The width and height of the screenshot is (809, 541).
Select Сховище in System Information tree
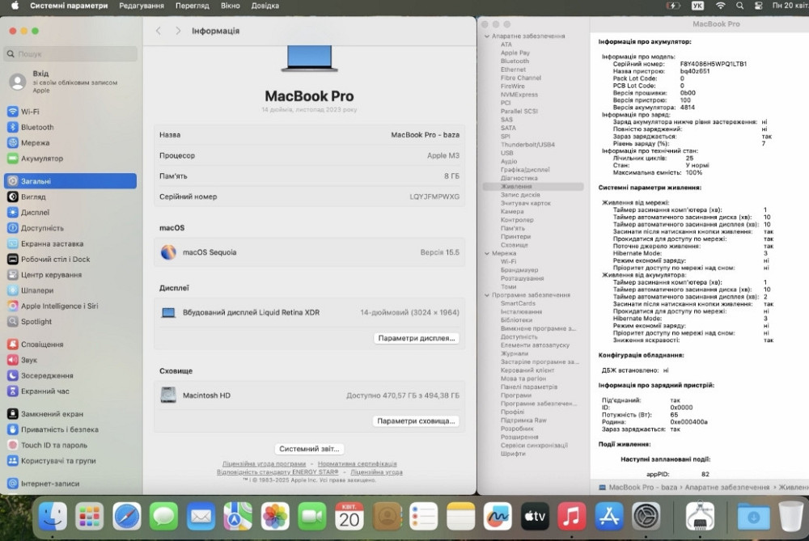point(514,245)
